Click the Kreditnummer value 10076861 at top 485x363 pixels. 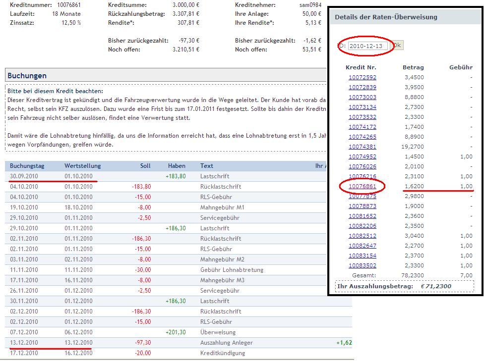point(69,5)
